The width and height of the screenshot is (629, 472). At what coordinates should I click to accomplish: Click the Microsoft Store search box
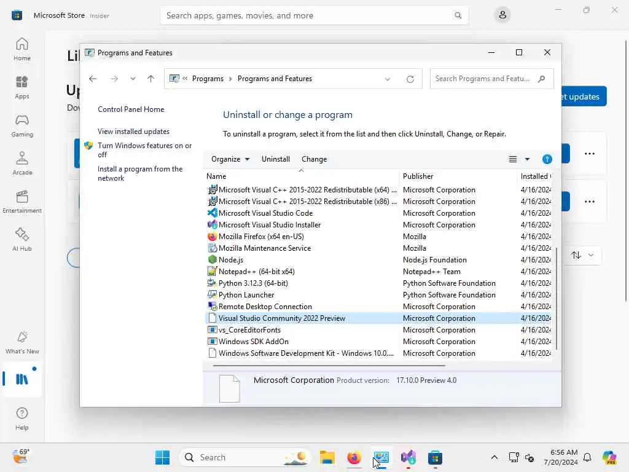click(314, 15)
